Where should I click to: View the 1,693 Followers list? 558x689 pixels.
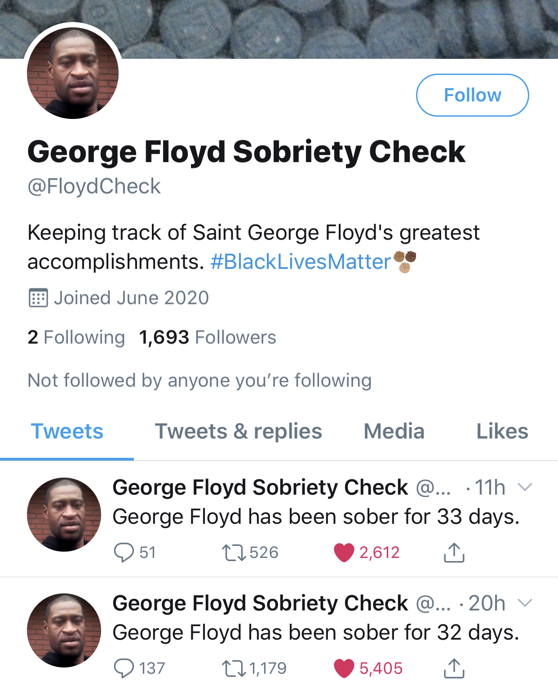[208, 337]
